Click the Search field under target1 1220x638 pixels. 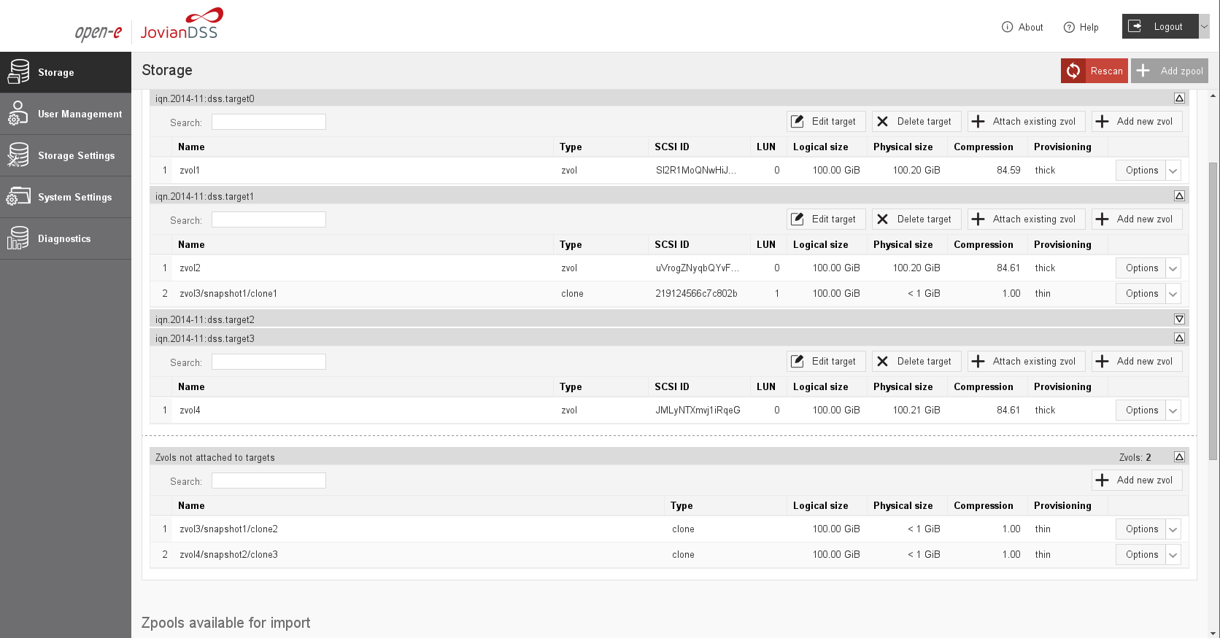(269, 220)
